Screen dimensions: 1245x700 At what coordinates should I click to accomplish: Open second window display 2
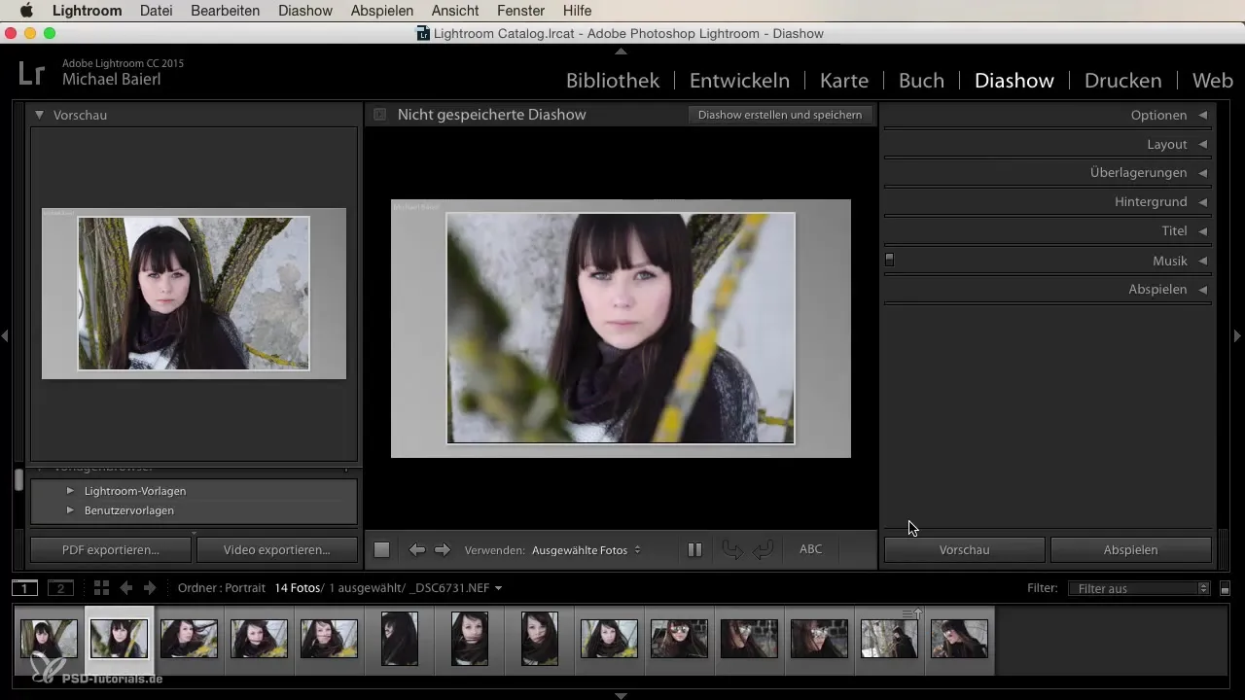click(x=61, y=588)
